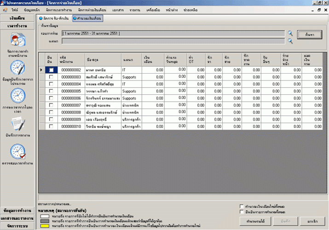Tick the confirm checkbox for employee 0000000007
The width and height of the screenshot is (329, 230).
tap(51, 105)
